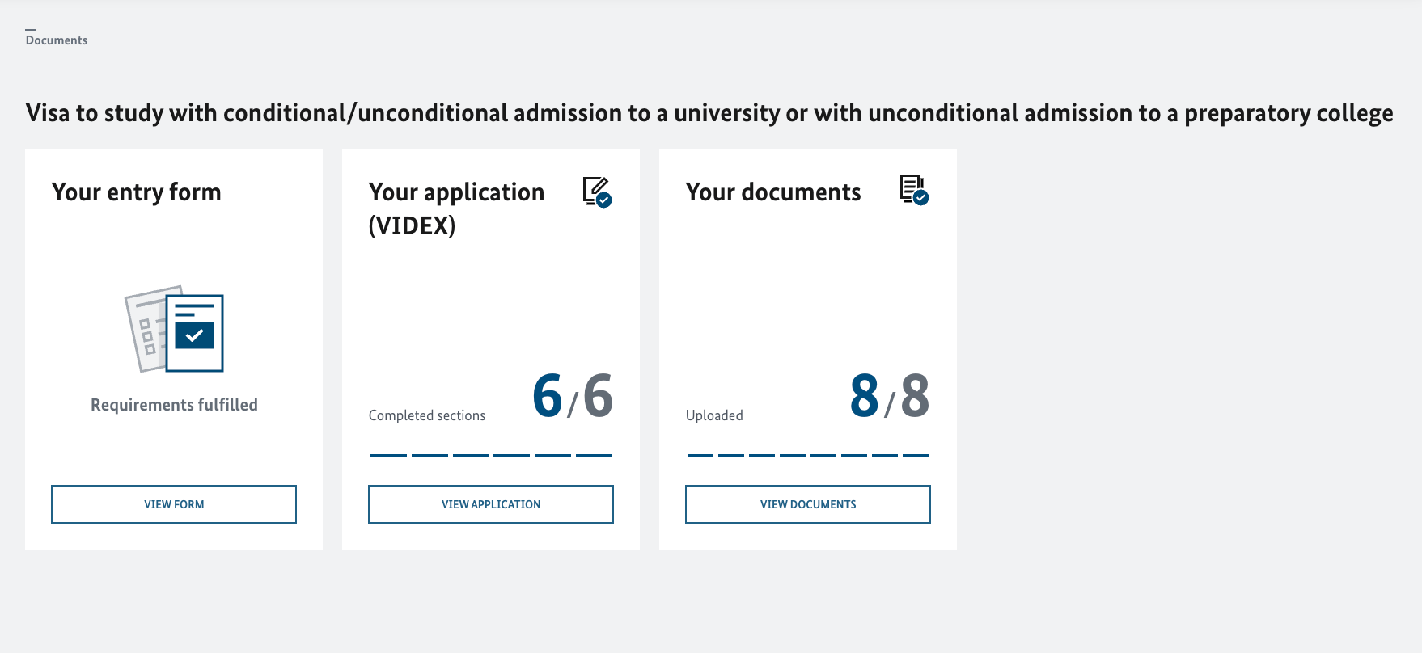Click the completed sections progress bar
This screenshot has width=1422, height=653.
click(x=491, y=455)
